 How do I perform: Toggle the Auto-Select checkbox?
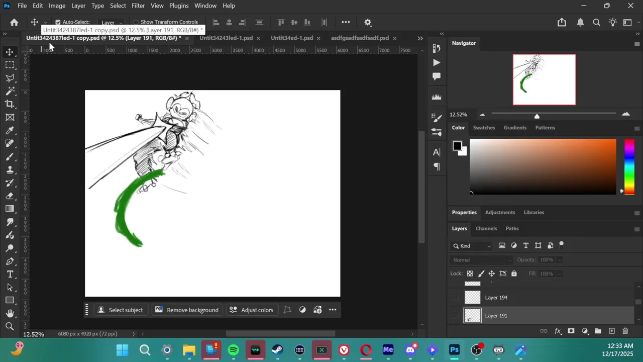coord(58,22)
